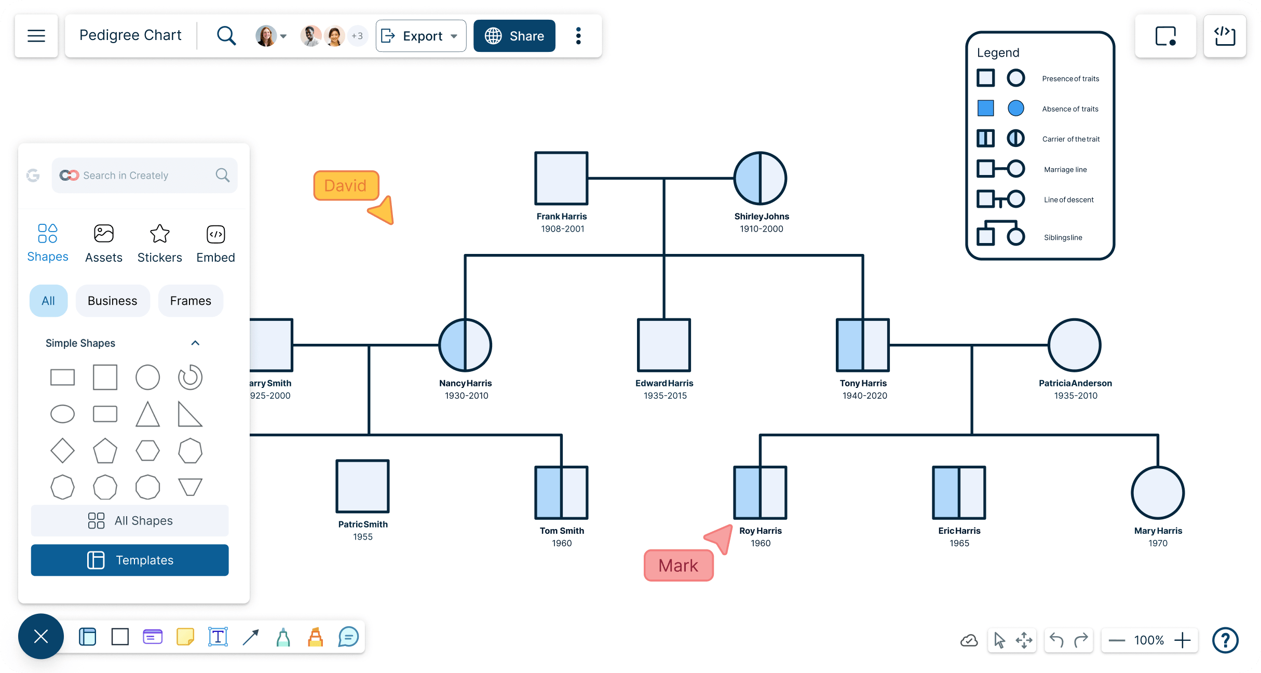Select the green marker pen tool
Screen dimensions: 1261x673
[283, 637]
